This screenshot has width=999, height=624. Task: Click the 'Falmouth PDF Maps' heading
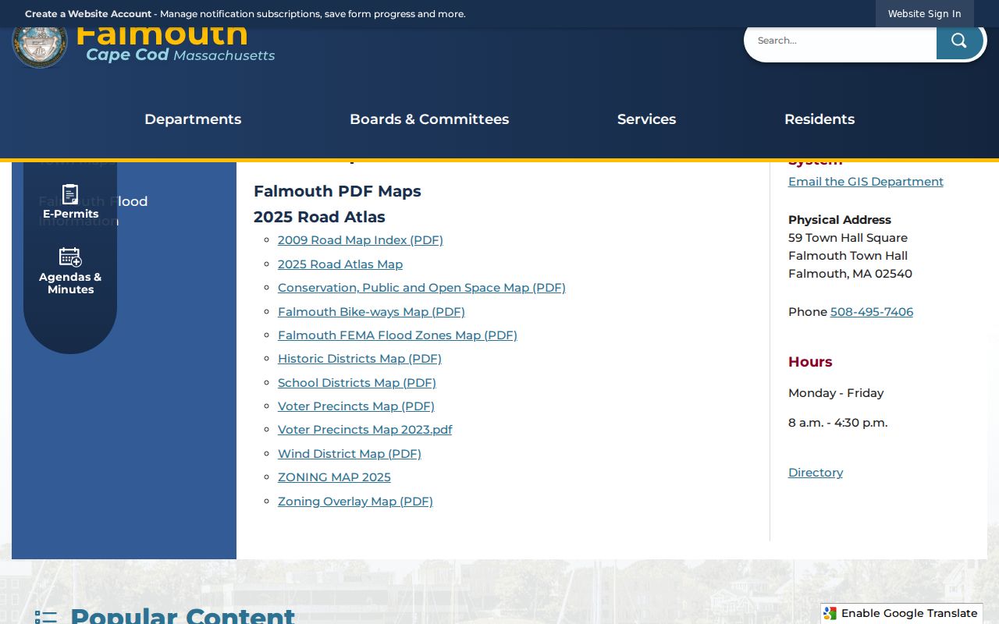click(x=337, y=191)
